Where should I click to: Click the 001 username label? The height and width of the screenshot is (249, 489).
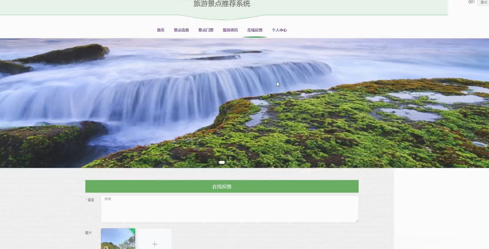472,2
